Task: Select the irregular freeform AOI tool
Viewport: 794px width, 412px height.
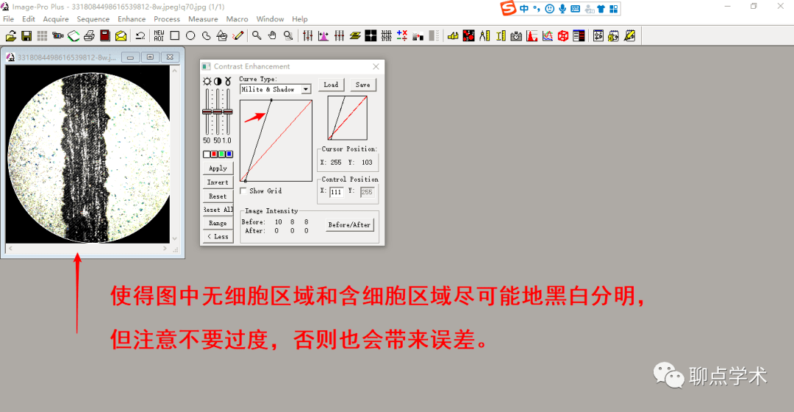Action: tap(206, 36)
